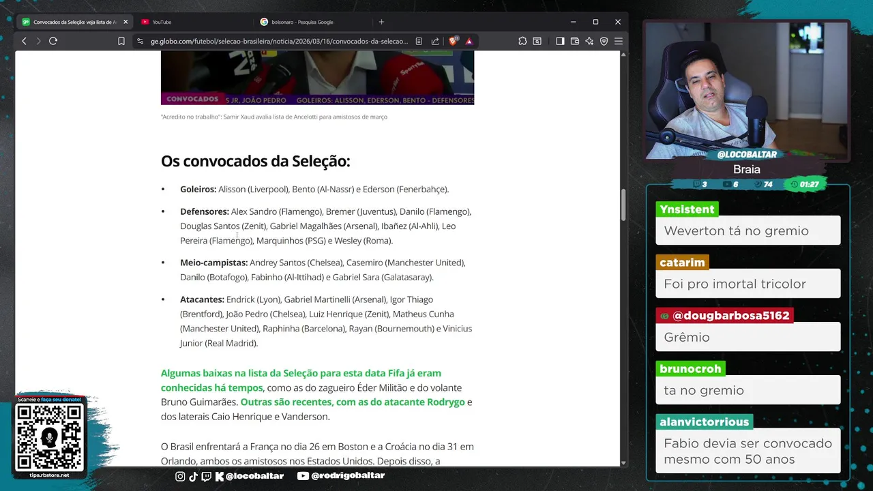Screen dimensions: 873x491
Task: Click the Kick icon in bottom overlay
Action: click(x=220, y=476)
